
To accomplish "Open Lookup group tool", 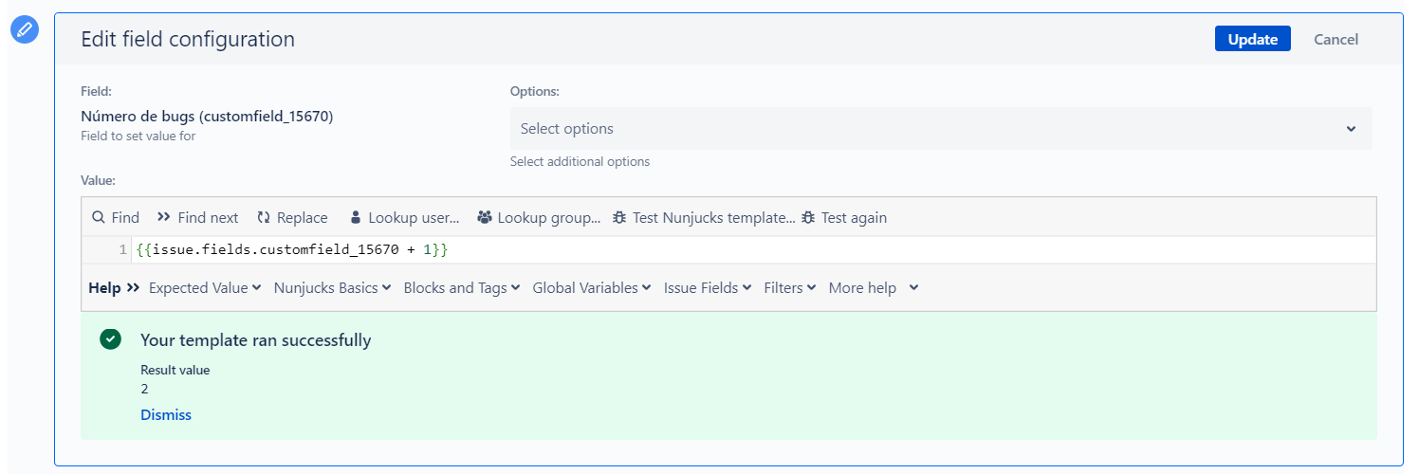I will 539,217.
